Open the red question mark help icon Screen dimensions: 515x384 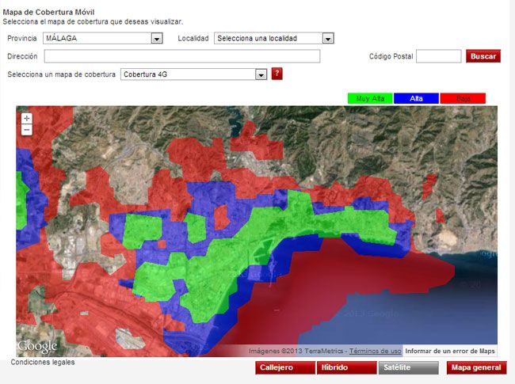[x=277, y=74]
